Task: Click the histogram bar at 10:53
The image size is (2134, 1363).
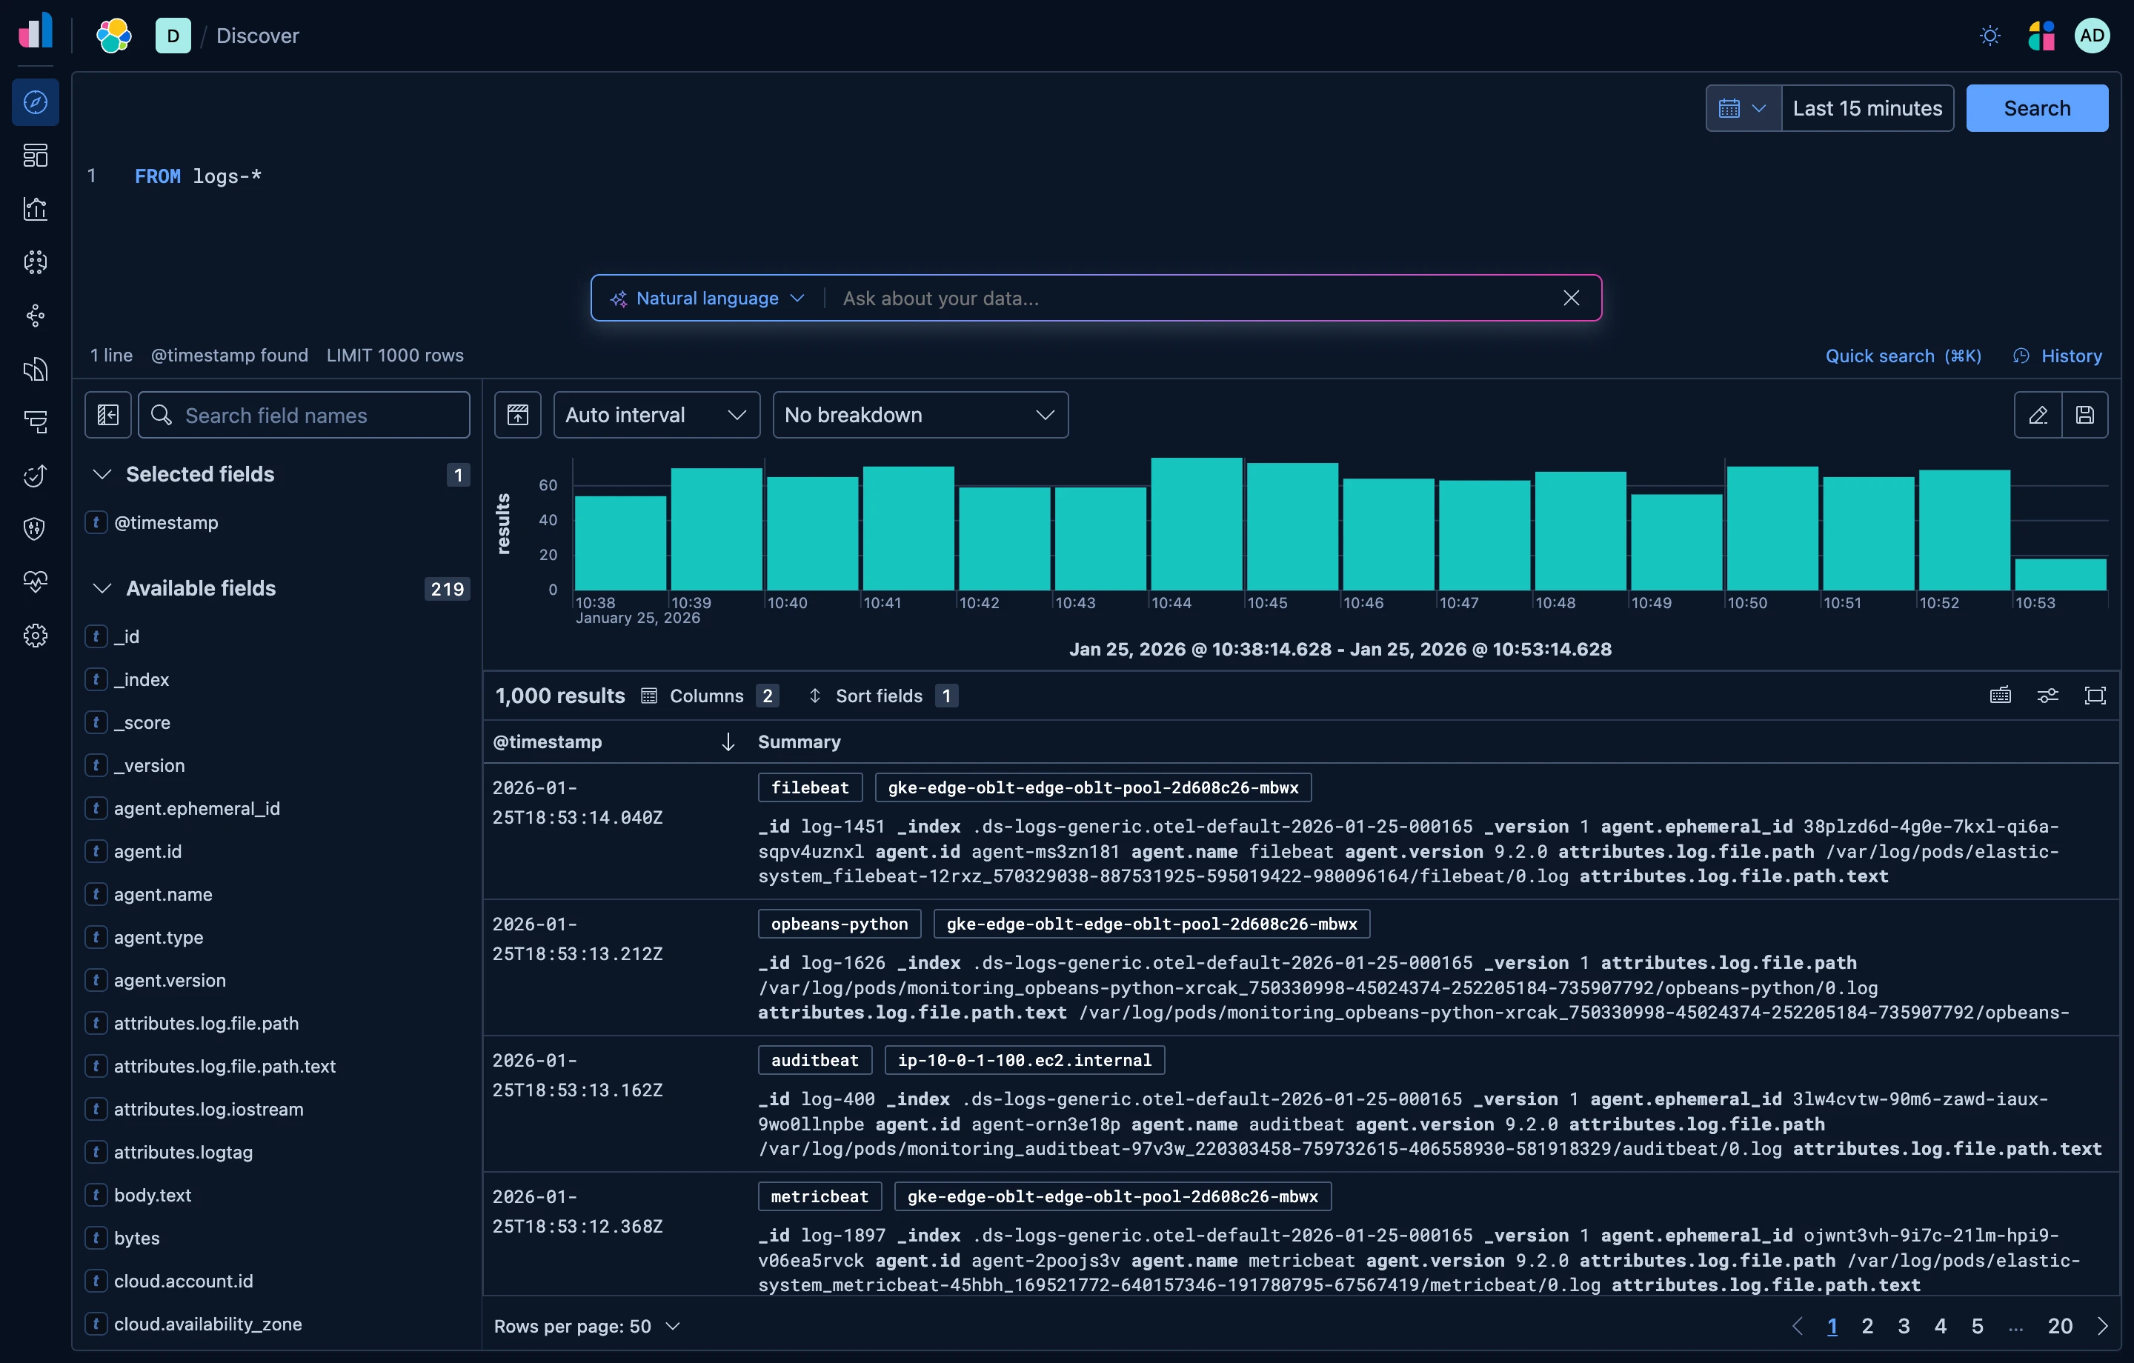Action: (x=2061, y=574)
